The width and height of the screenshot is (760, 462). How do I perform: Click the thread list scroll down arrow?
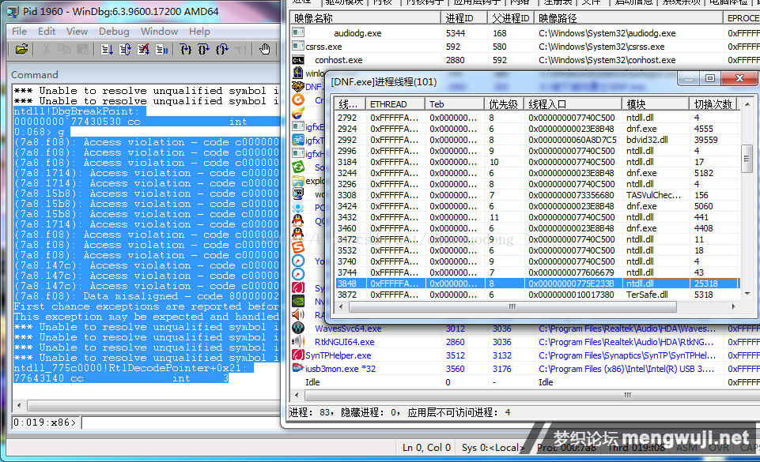tap(747, 294)
